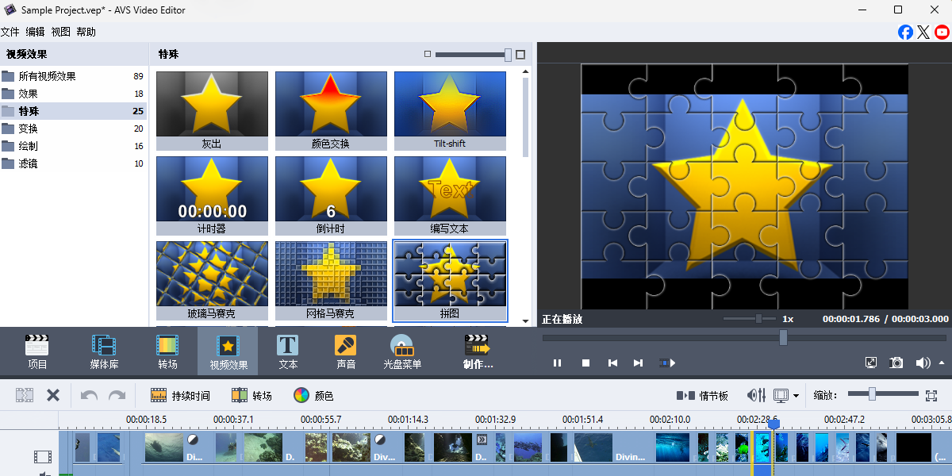The height and width of the screenshot is (476, 952).
Task: Open the Facebook link icon
Action: tap(905, 32)
